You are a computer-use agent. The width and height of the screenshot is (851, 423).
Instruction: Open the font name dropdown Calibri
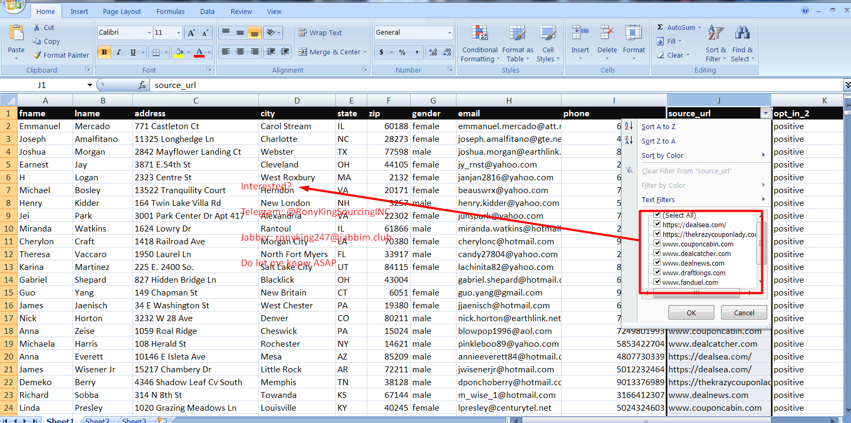149,33
